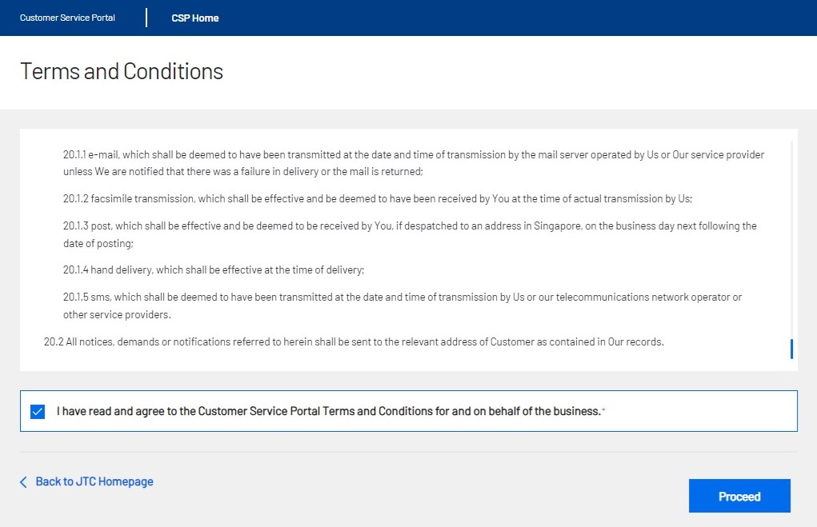Click clause 20.1.1 e-mail paragraph
This screenshot has height=527, width=817.
[x=414, y=163]
